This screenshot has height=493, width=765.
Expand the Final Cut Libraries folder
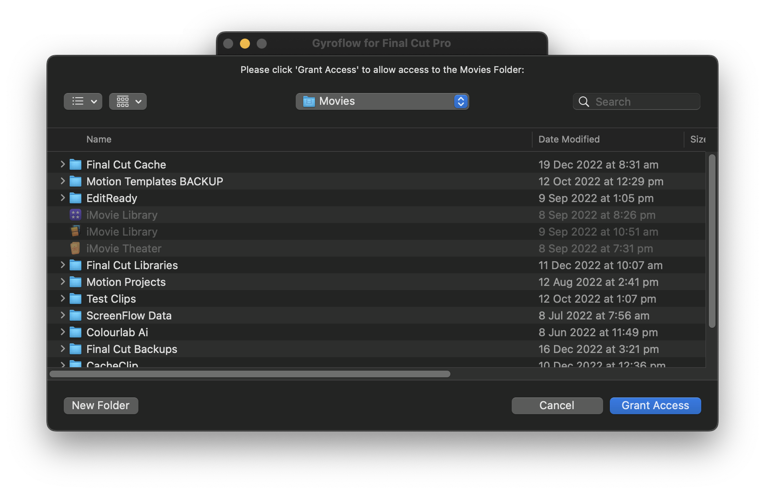coord(62,265)
